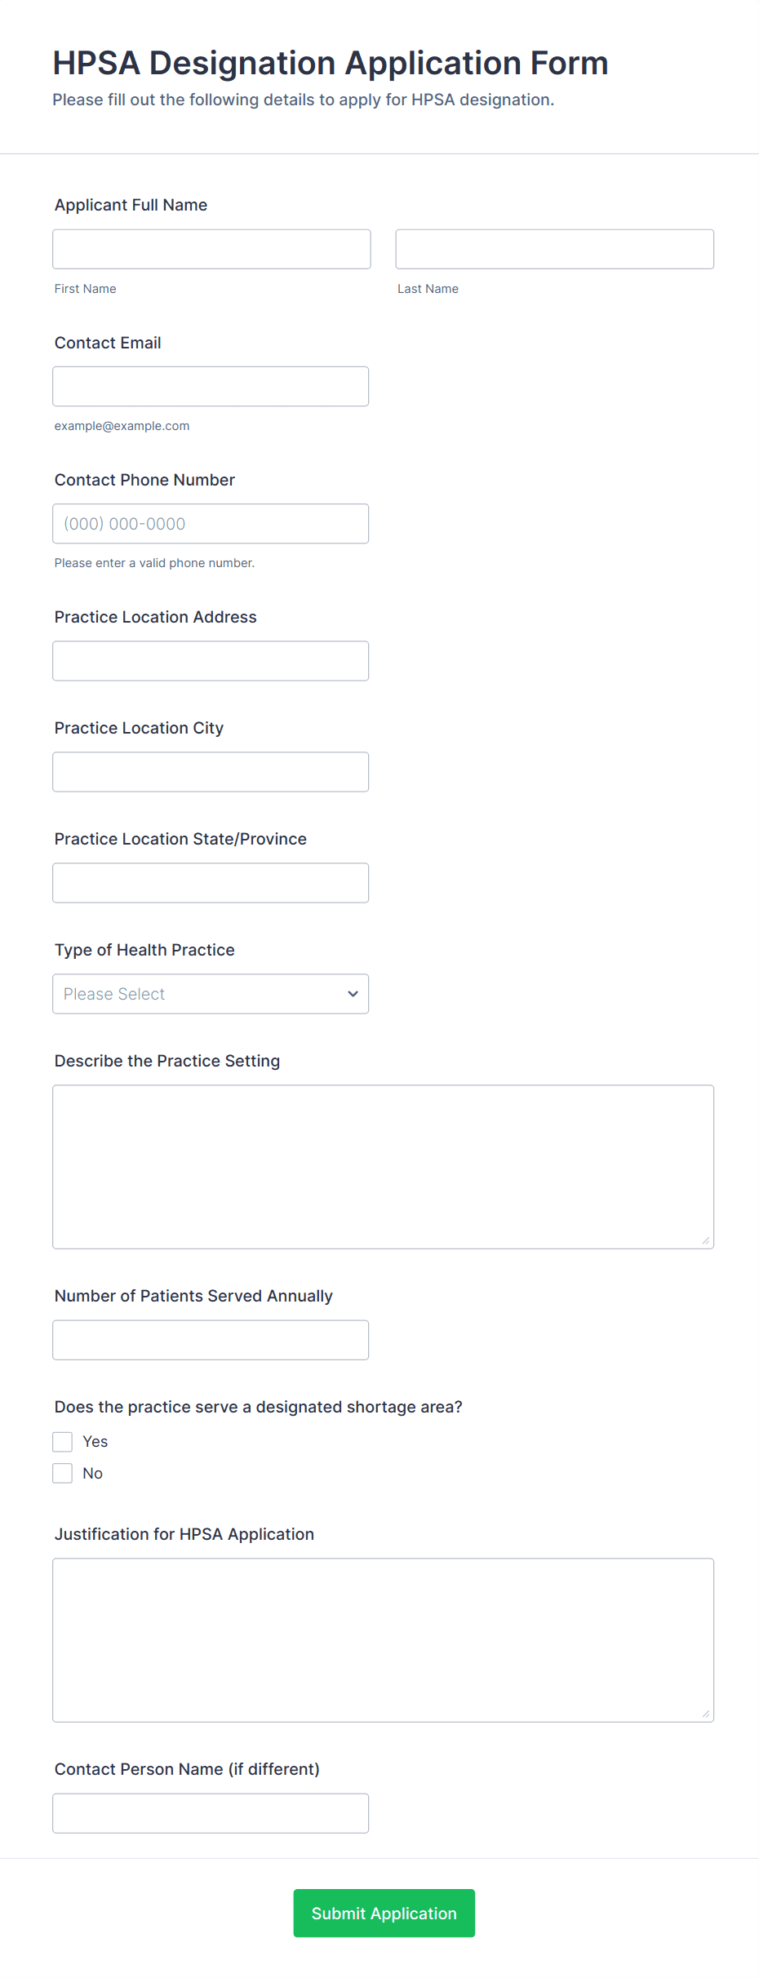
Task: Grab the Practice Setting textarea resize handle
Action: coord(706,1241)
